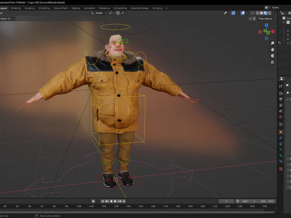Switch perspective/orthographic view with grid icon
This screenshot has width=291, height=218.
pos(272,62)
